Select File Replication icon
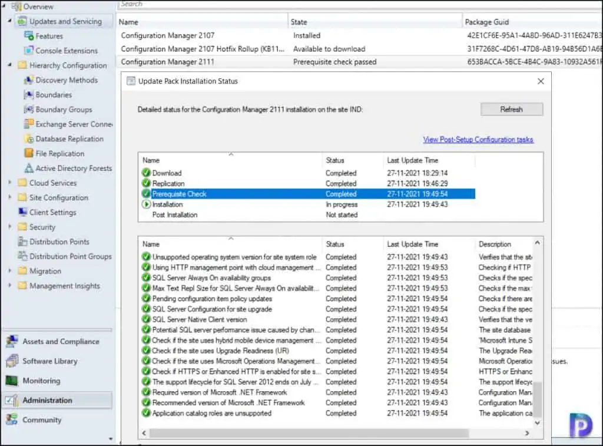The image size is (603, 446). pyautogui.click(x=29, y=153)
